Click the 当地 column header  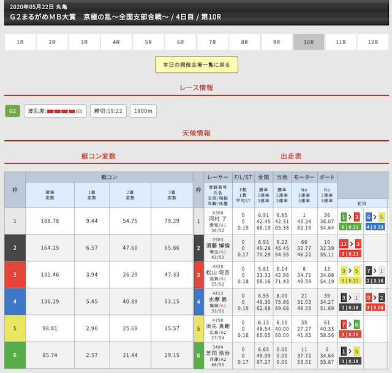pyautogui.click(x=282, y=177)
